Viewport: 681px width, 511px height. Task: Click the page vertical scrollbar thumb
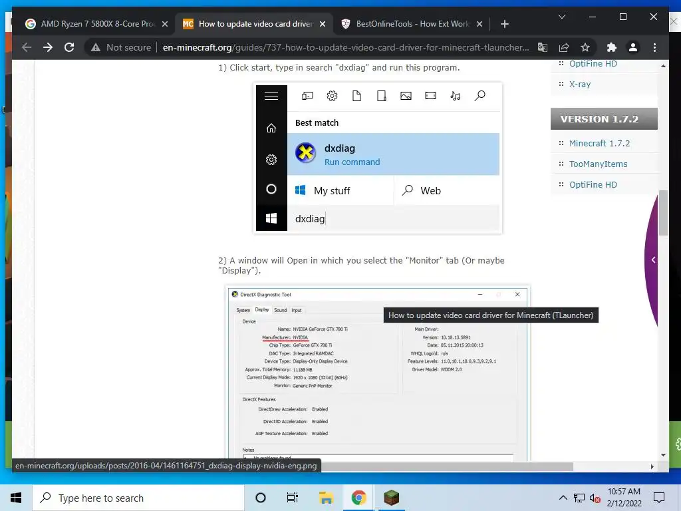click(x=663, y=213)
